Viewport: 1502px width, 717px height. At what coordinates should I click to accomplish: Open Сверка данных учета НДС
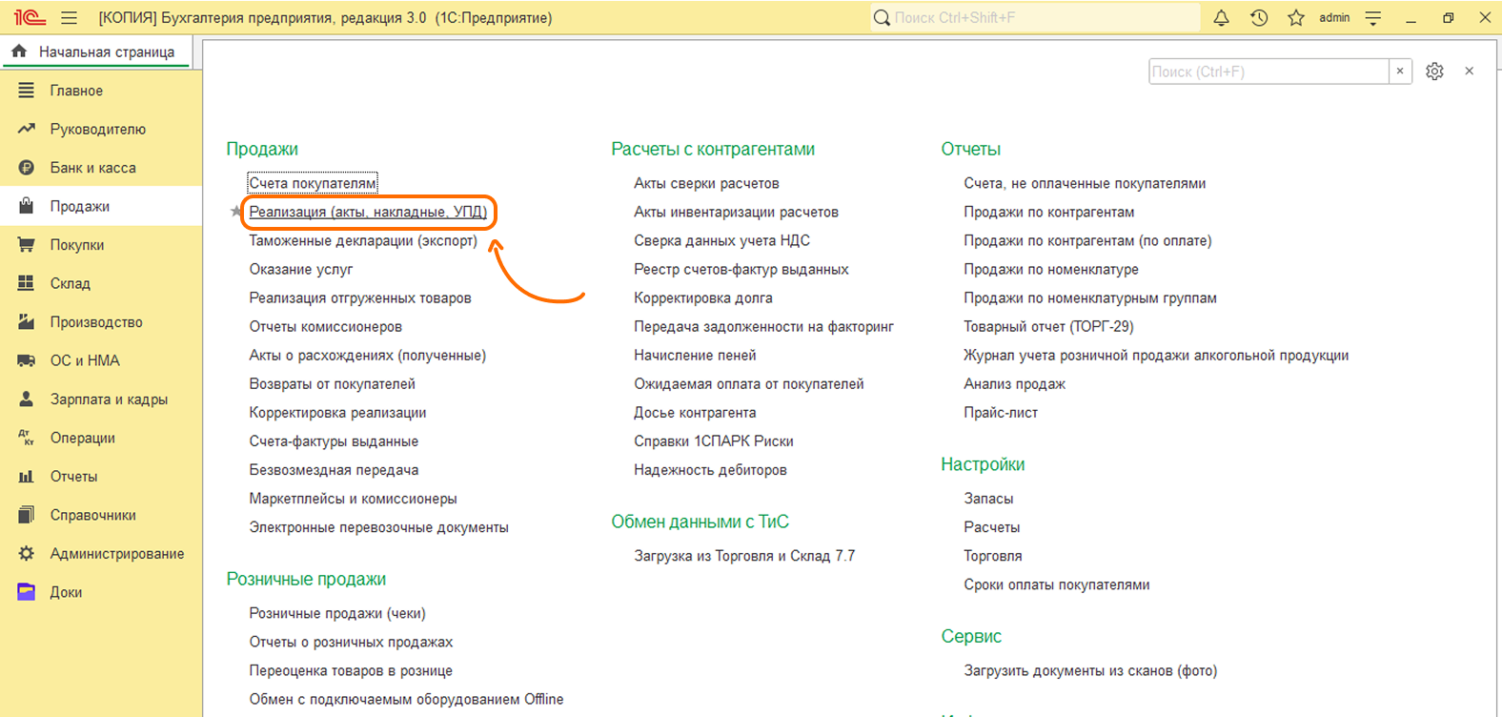click(x=722, y=240)
